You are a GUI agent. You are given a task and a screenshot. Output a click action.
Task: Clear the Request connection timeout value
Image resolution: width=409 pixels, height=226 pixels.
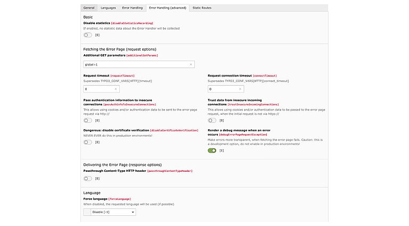[240, 89]
